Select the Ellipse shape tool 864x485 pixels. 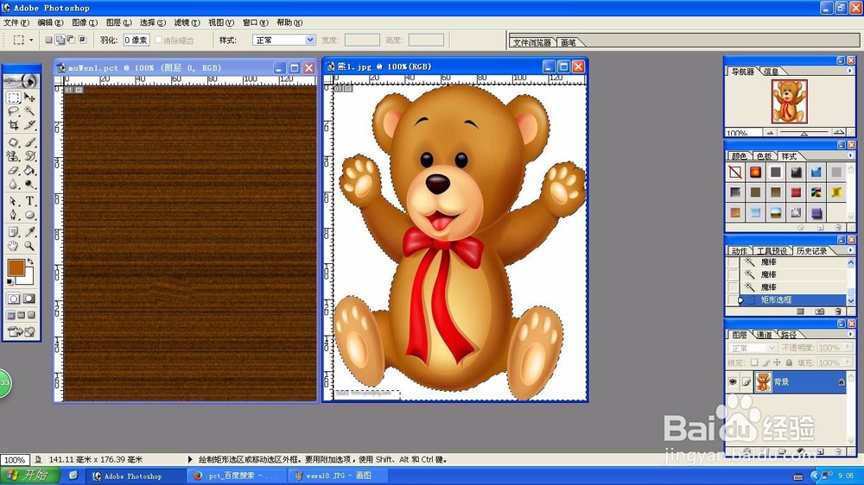click(29, 215)
